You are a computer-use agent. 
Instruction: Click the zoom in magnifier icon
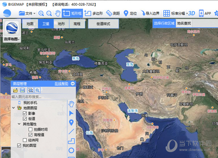(41, 13)
